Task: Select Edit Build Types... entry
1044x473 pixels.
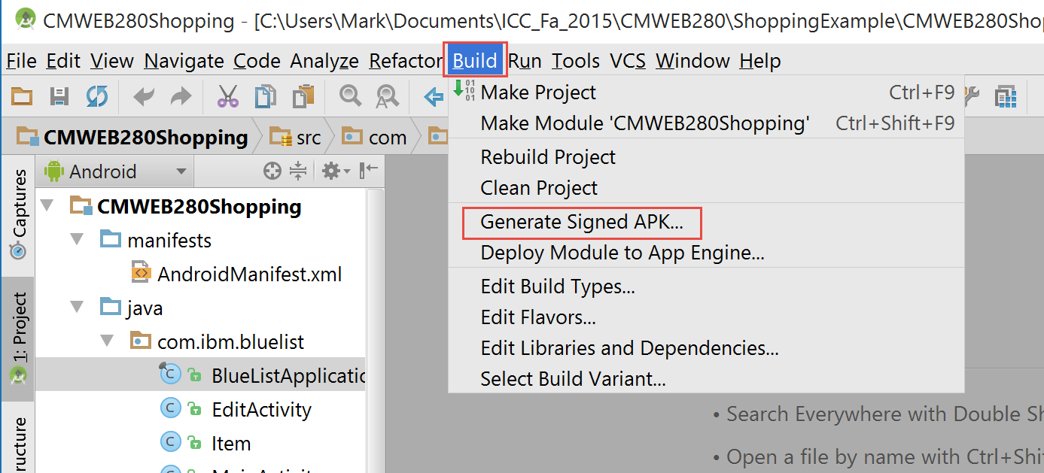Action: tap(706, 287)
